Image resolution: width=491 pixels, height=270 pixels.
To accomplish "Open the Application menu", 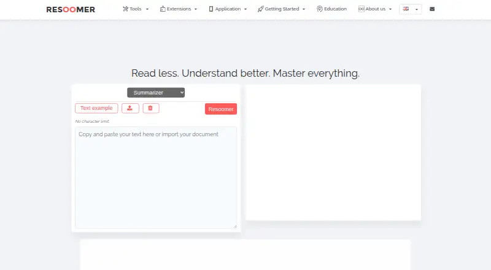I will (x=228, y=9).
